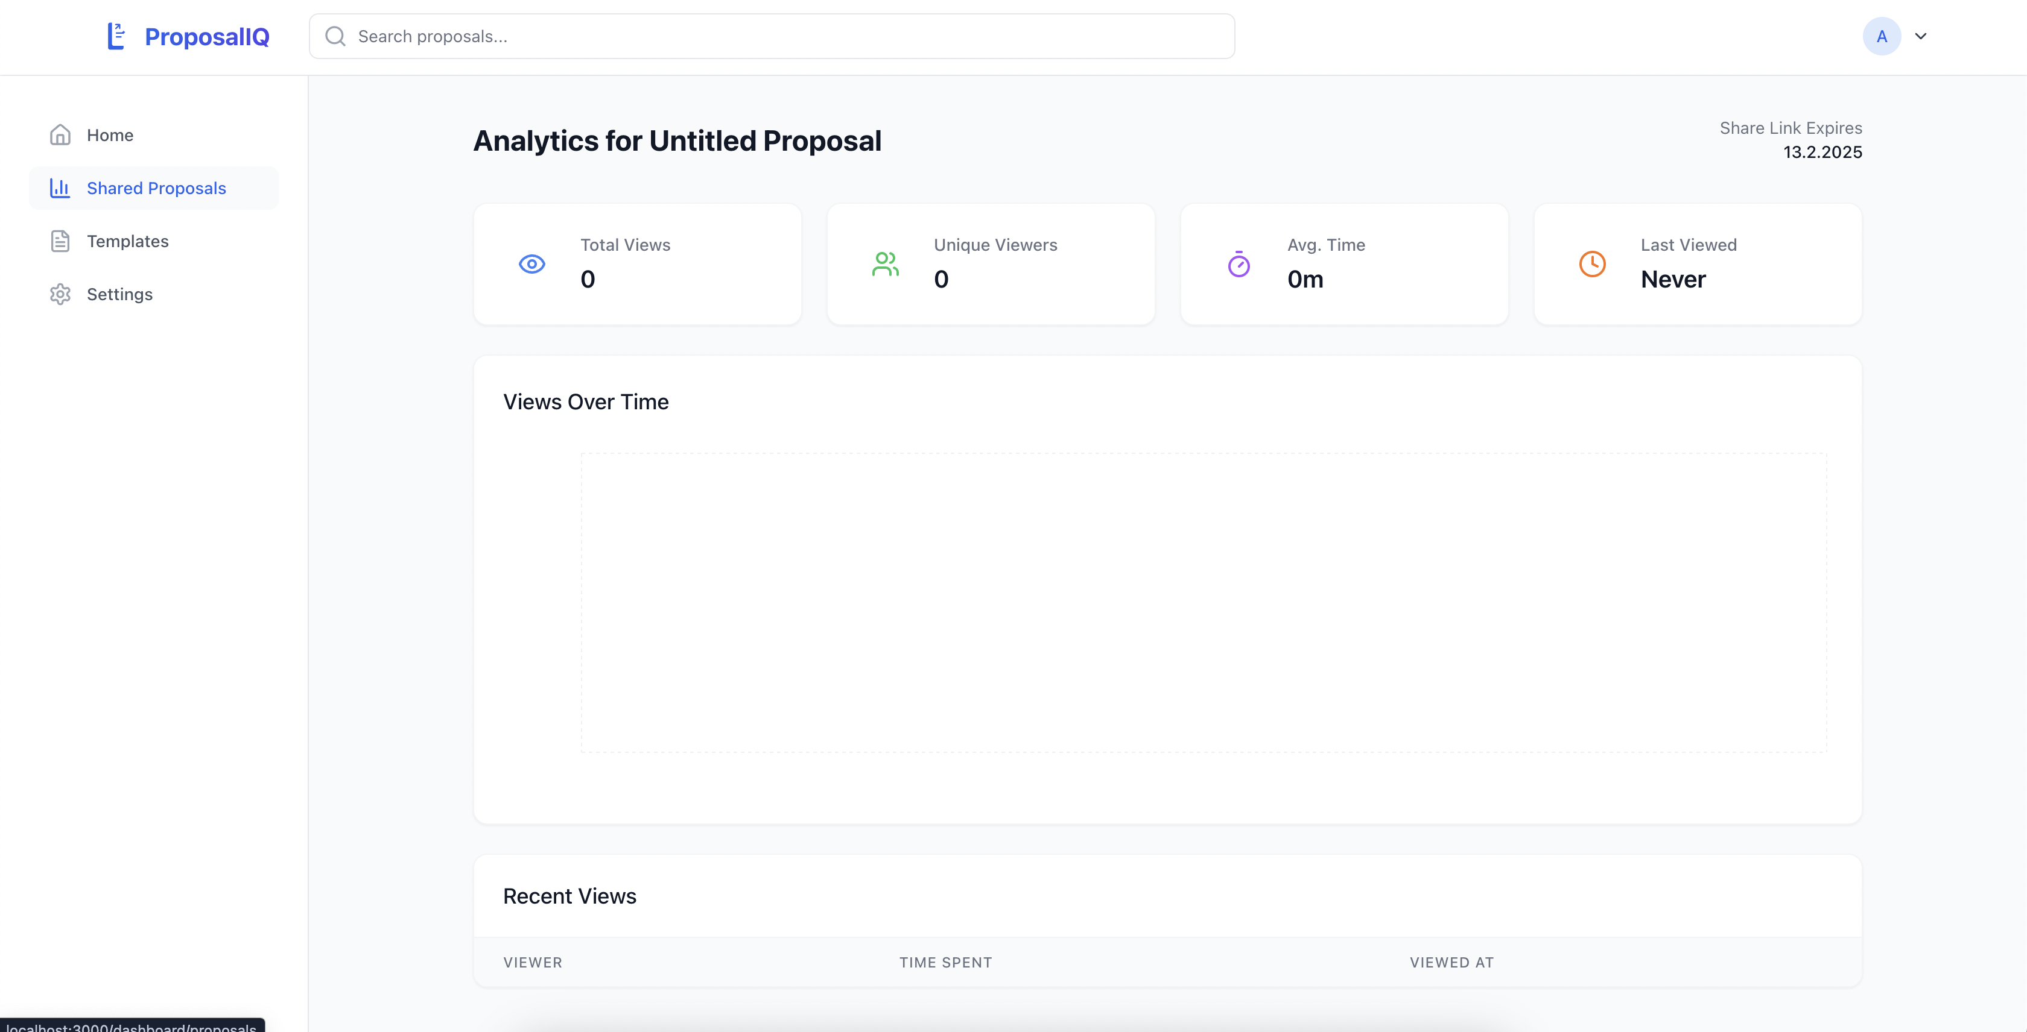Image resolution: width=2027 pixels, height=1032 pixels.
Task: Click the search magnifier icon
Action: coord(336,36)
